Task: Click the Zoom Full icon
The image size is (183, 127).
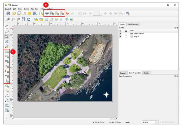Action: pos(23,19)
